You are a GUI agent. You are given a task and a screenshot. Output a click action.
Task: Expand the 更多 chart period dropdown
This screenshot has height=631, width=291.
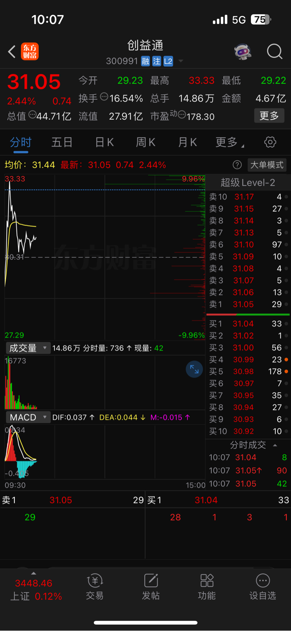click(230, 142)
